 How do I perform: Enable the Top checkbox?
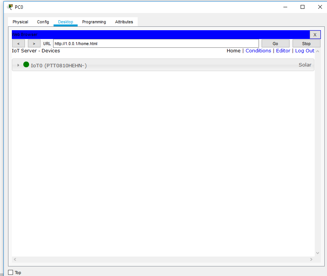click(11, 273)
